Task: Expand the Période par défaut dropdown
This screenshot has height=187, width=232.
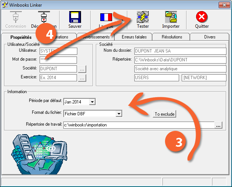Action: [x=92, y=102]
